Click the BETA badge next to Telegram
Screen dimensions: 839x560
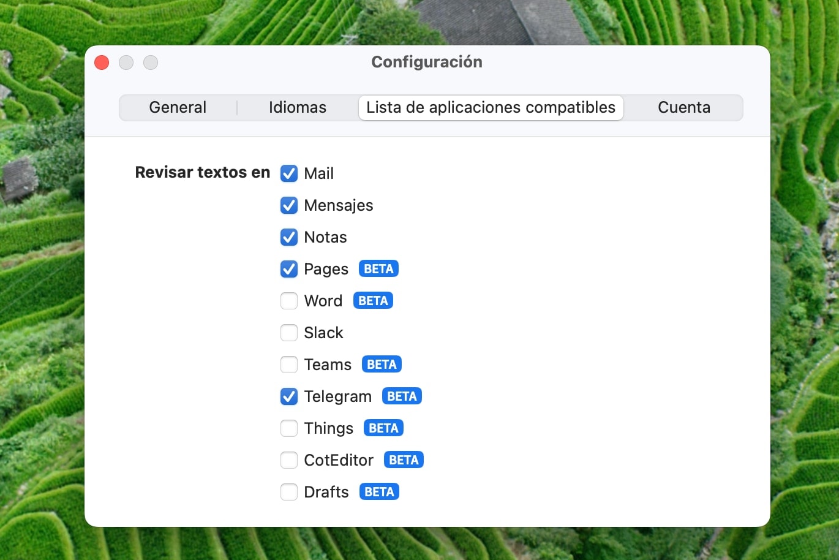[401, 396]
